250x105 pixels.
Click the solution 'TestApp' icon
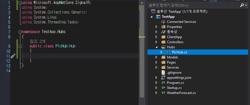click(x=153, y=12)
